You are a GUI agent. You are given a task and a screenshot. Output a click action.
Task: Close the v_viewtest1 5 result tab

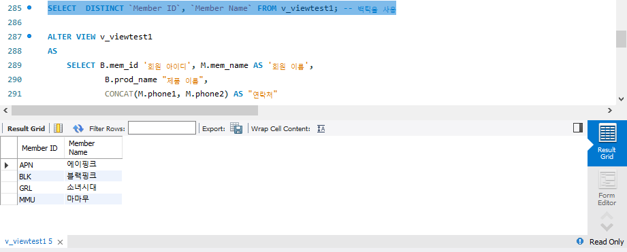[60, 242]
